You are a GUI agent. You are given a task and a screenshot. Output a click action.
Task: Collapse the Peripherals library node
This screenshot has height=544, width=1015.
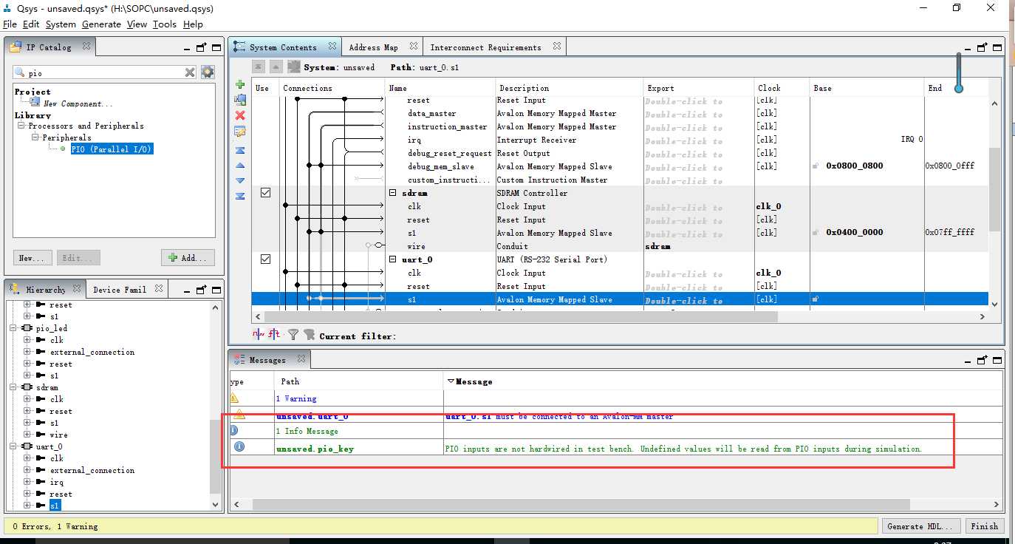35,137
